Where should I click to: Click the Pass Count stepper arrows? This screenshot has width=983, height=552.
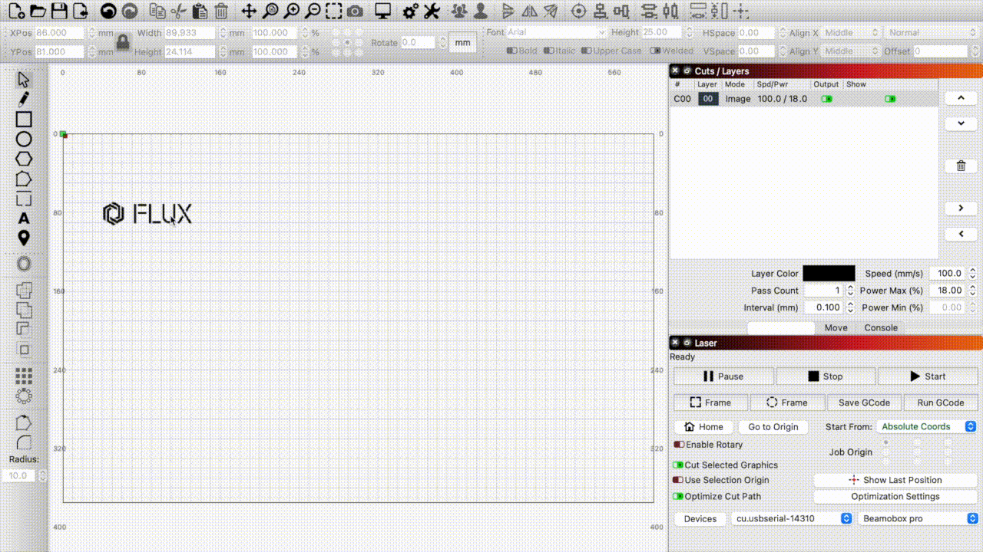click(x=850, y=291)
